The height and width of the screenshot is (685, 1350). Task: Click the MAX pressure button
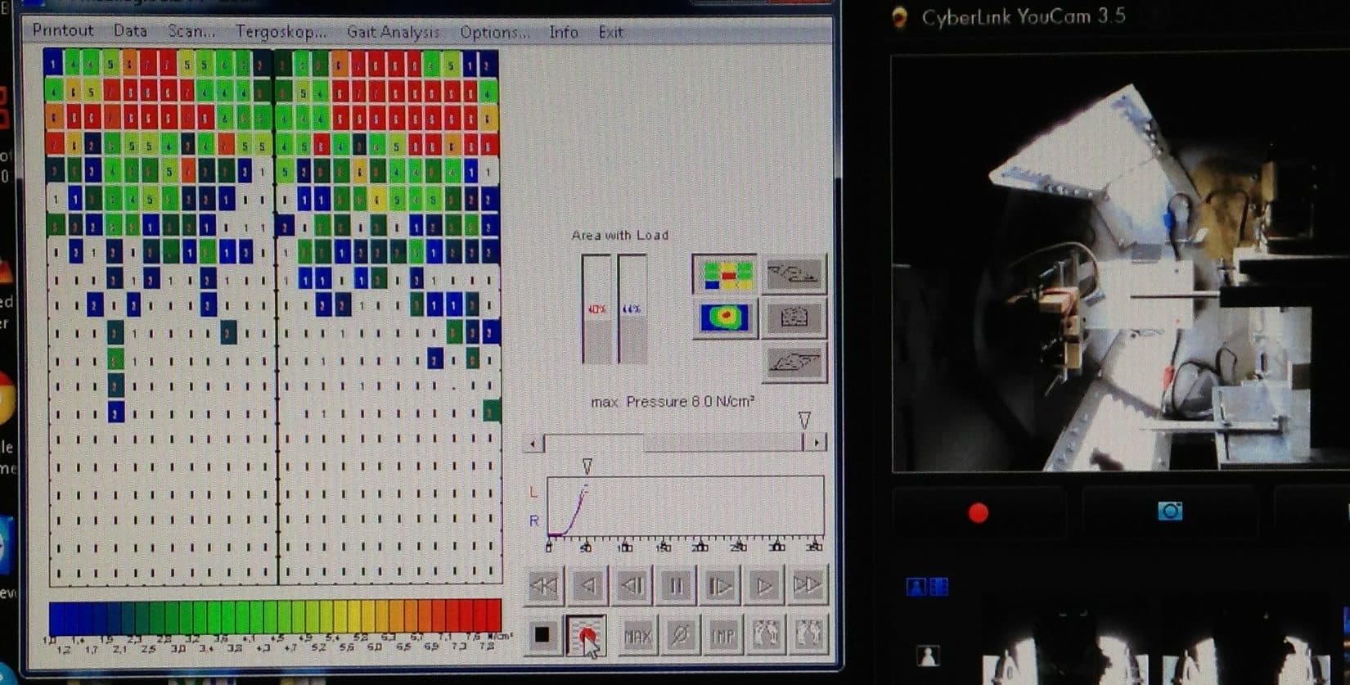coord(637,635)
